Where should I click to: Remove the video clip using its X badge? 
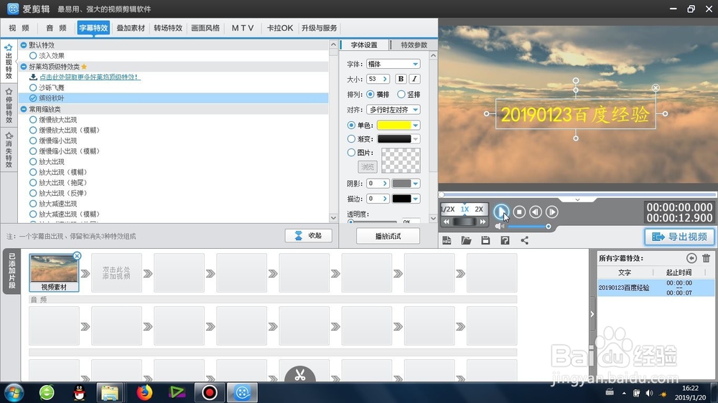pos(77,256)
